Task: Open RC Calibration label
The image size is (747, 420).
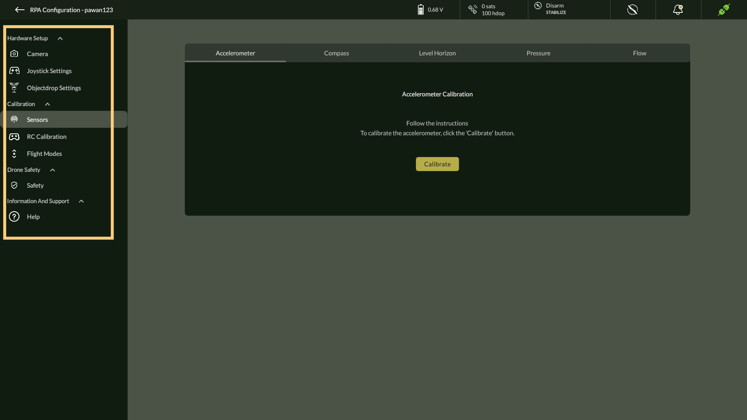Action: tap(47, 137)
